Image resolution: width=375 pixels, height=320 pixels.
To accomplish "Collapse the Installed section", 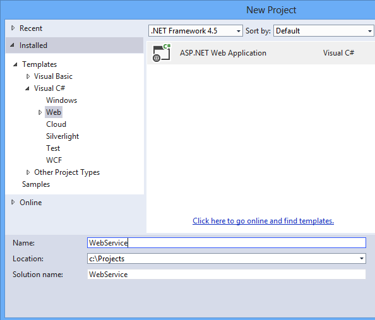I will pyautogui.click(x=13, y=45).
